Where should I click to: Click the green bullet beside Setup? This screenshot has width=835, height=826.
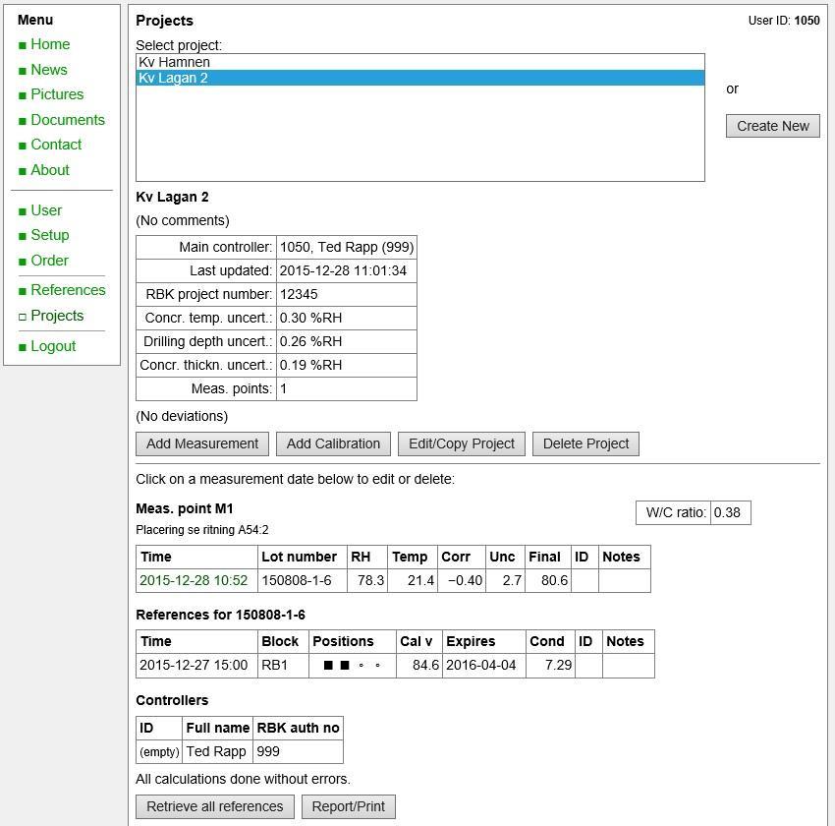[x=23, y=237]
